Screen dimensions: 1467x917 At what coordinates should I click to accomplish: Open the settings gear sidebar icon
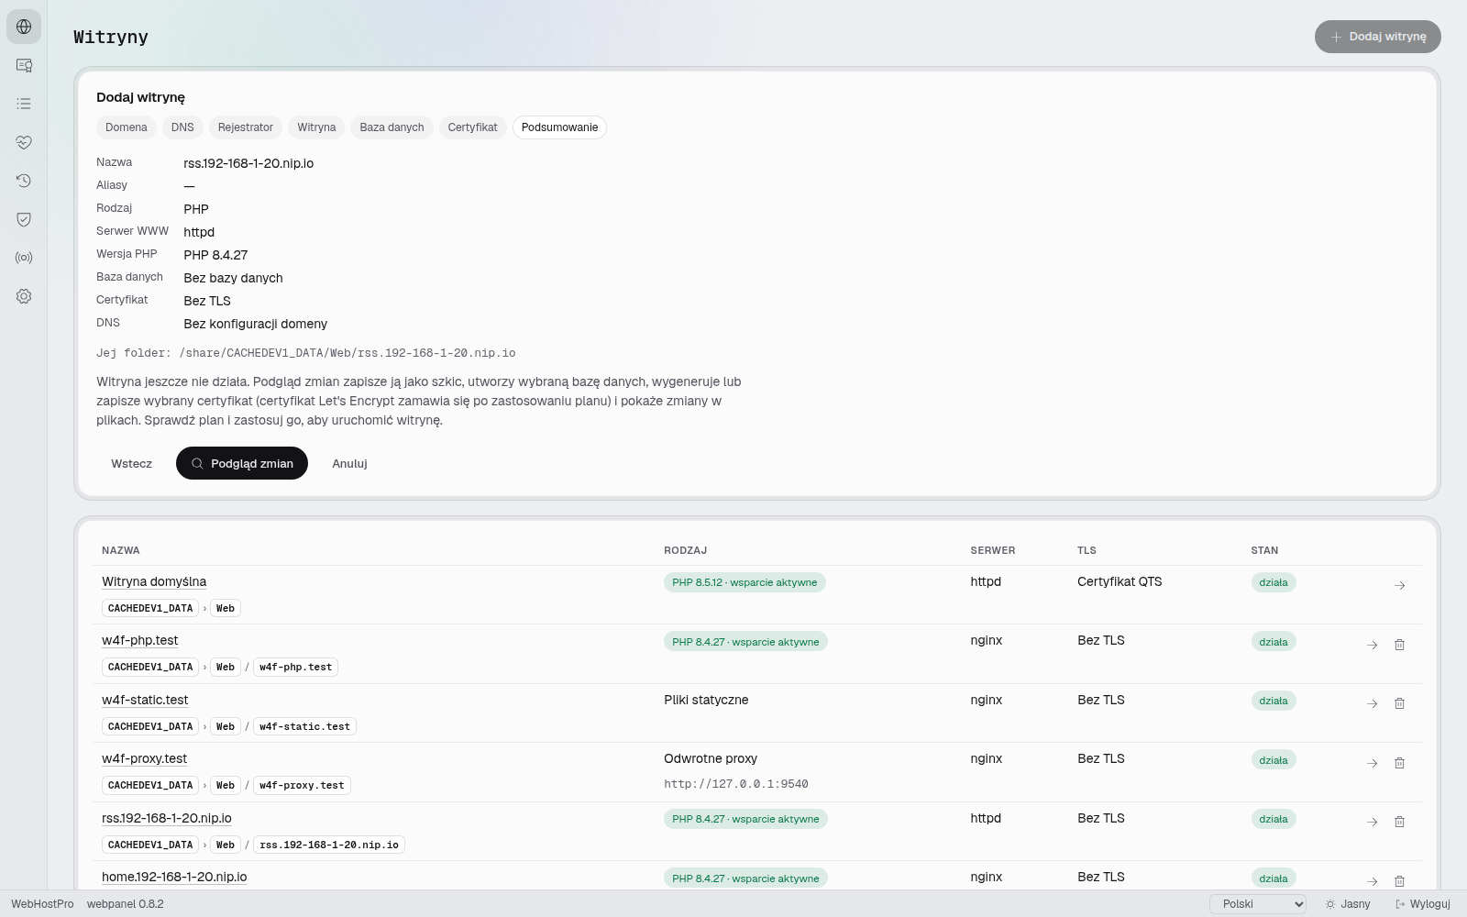(24, 296)
